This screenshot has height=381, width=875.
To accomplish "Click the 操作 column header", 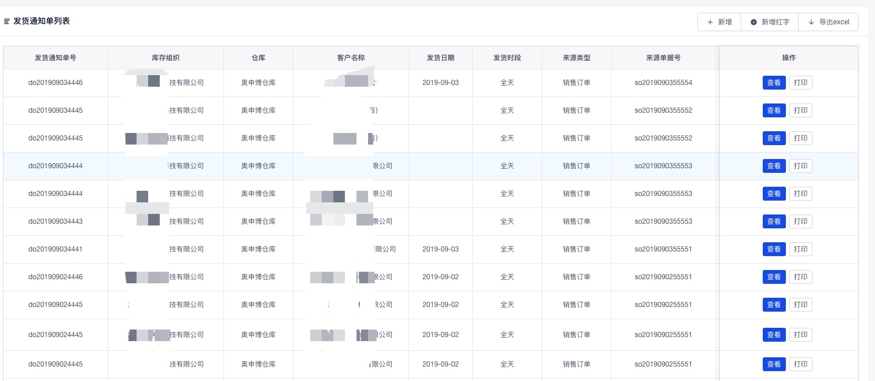I will point(789,58).
